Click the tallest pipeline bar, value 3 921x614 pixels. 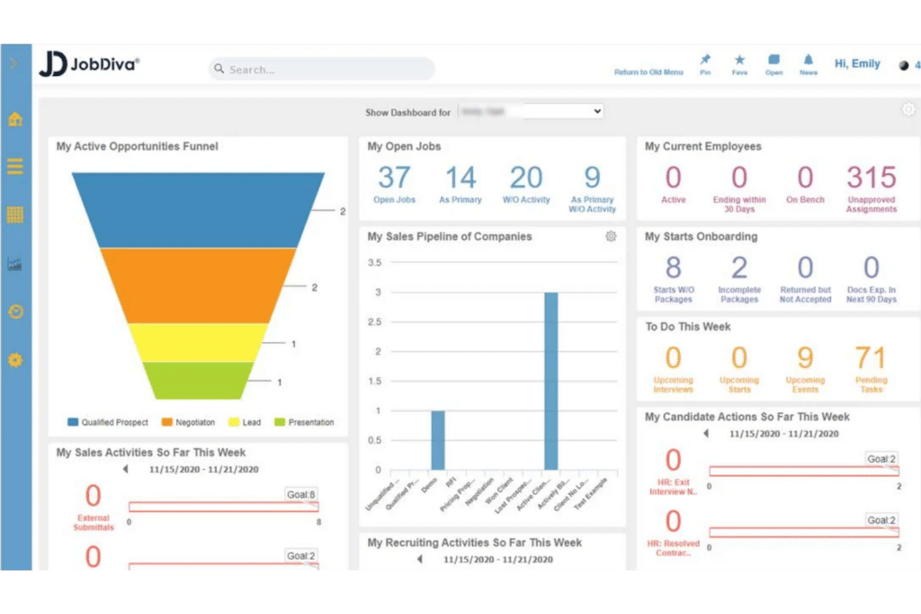551,381
